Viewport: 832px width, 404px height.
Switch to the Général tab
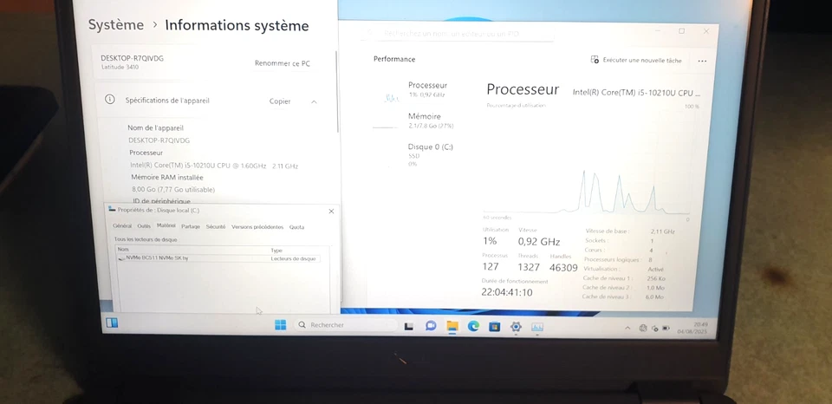(122, 226)
